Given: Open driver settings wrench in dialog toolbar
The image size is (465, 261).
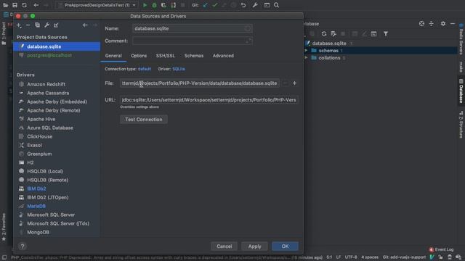Looking at the screenshot, I should tap(46, 25).
